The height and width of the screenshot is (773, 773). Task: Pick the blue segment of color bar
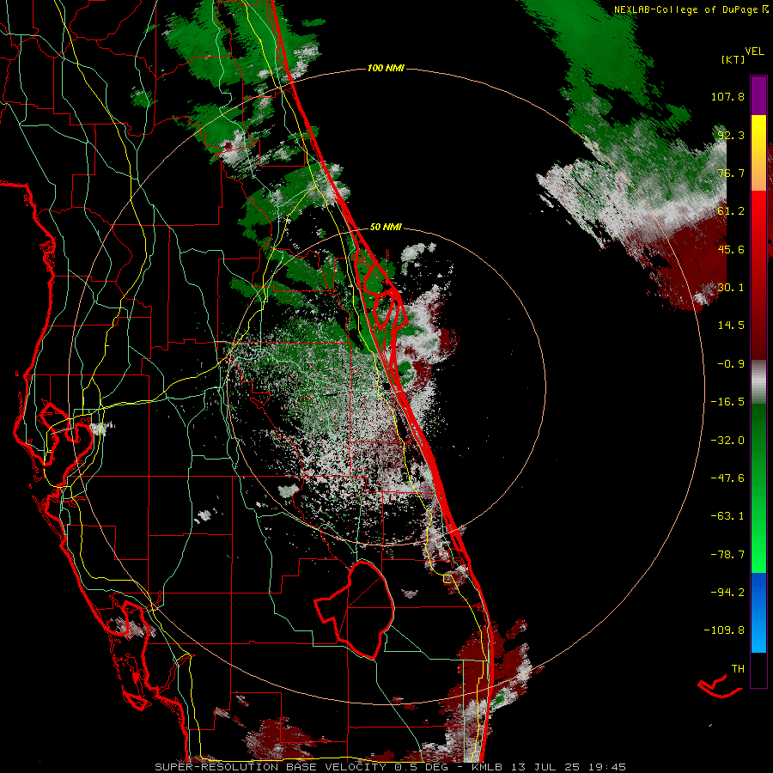pyautogui.click(x=758, y=612)
